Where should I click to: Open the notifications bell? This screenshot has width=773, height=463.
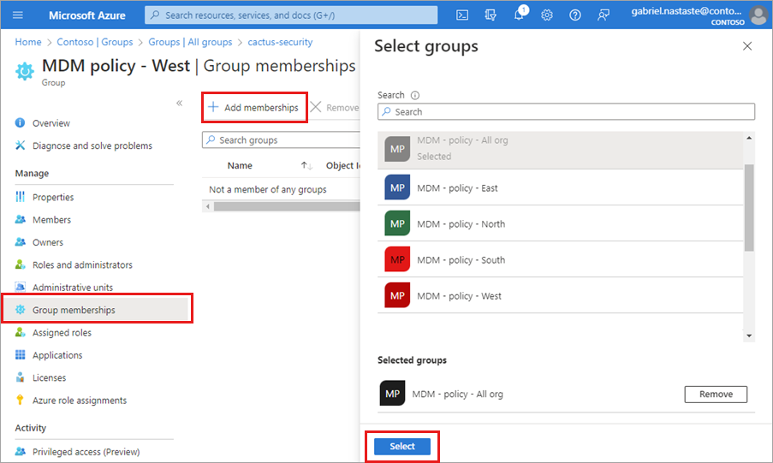pyautogui.click(x=520, y=15)
